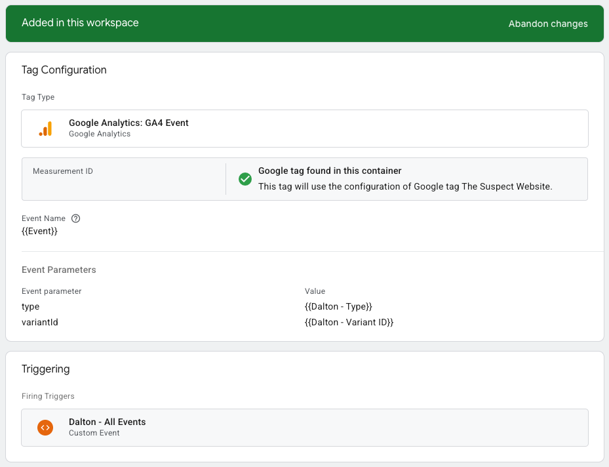Screen dimensions: 609x467
Task: Click the Firing Triggers label
Action: [x=48, y=396]
